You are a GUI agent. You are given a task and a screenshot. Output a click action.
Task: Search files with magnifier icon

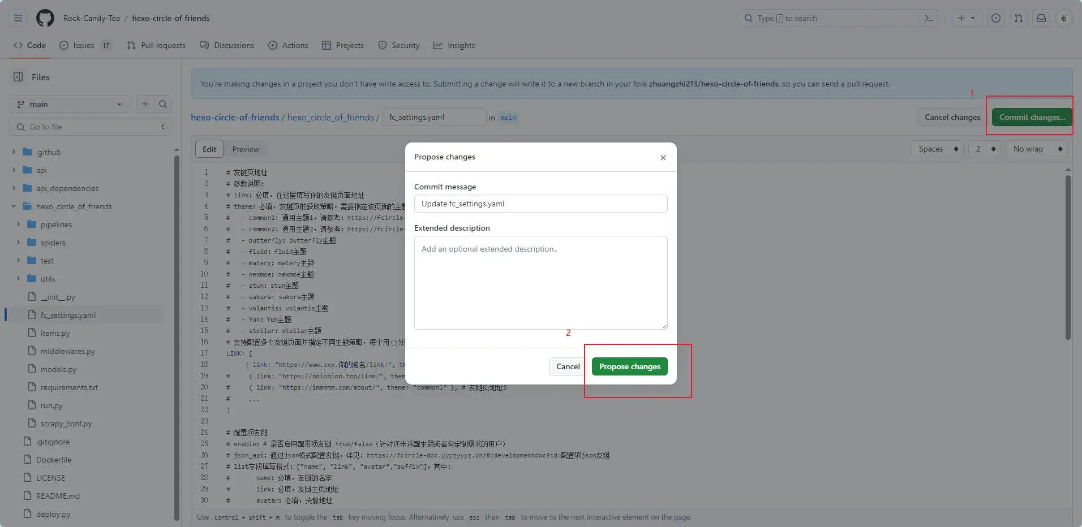click(x=163, y=104)
